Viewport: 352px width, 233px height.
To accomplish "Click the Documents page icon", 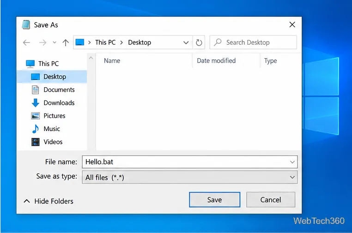I will pos(35,90).
